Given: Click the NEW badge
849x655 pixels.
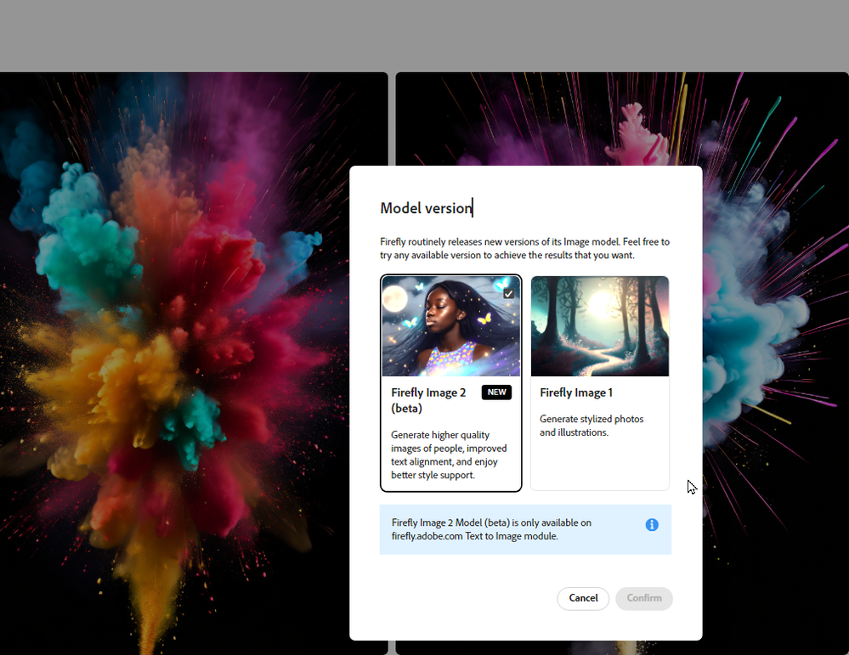Looking at the screenshot, I should pos(496,392).
